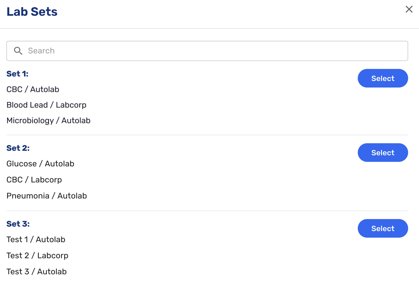419x287 pixels.
Task: Click the Set 2 heading
Action: tap(18, 148)
